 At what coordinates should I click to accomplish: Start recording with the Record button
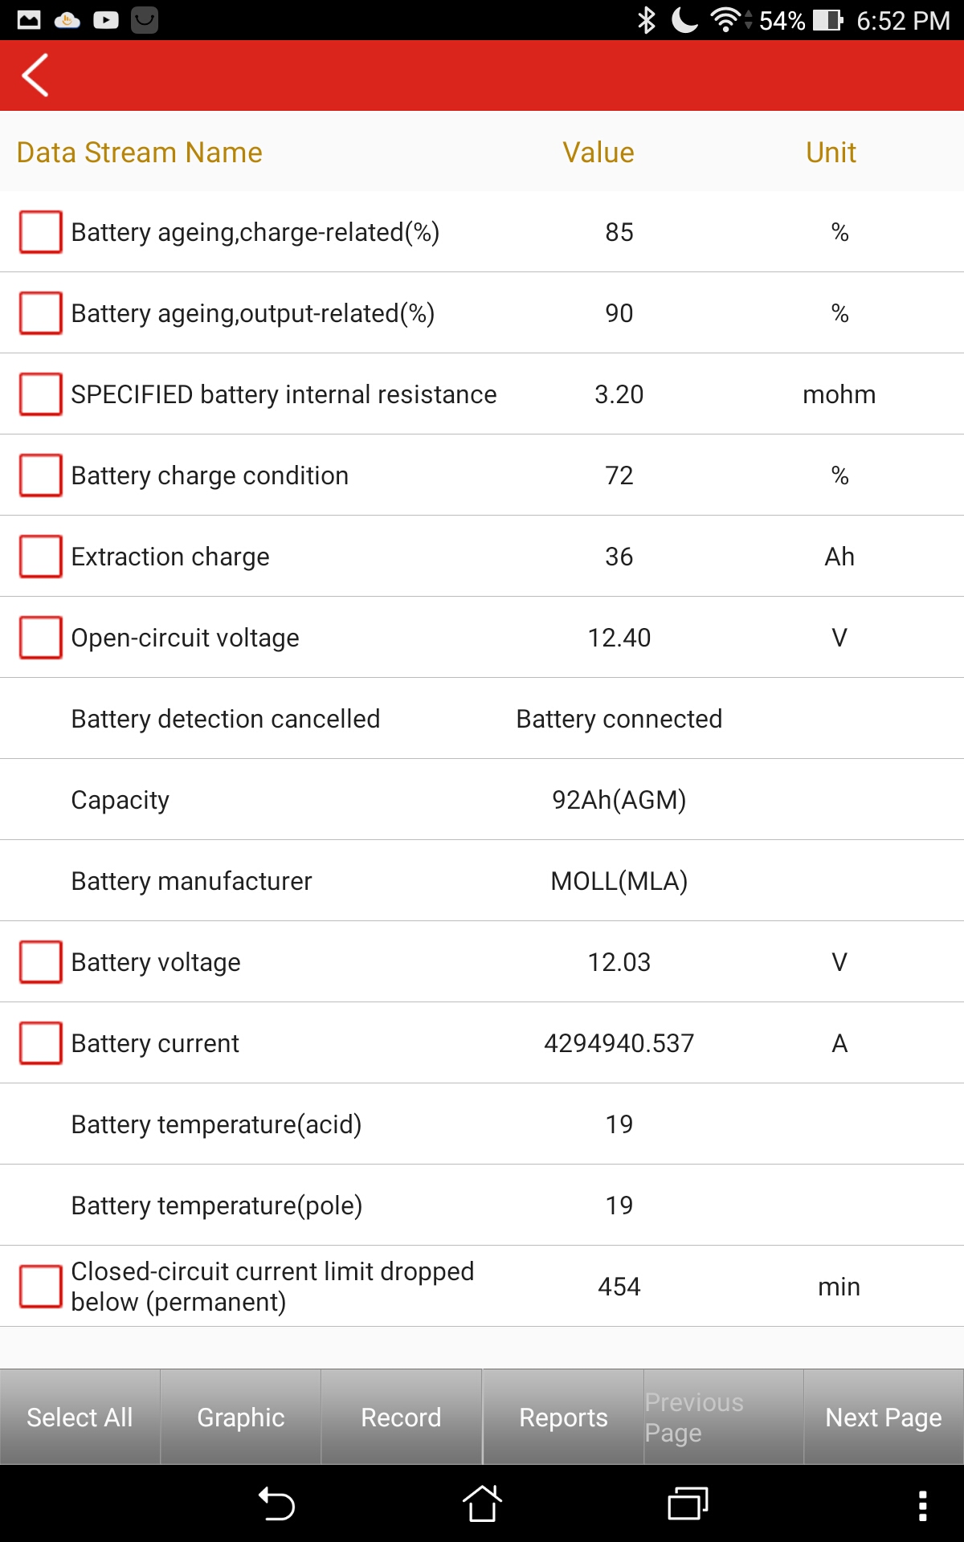tap(401, 1418)
